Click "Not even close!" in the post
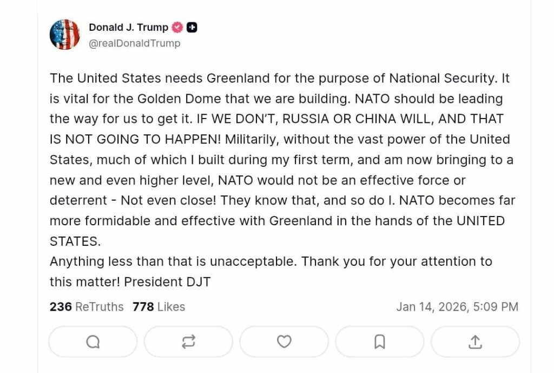554x373 pixels. (x=168, y=200)
